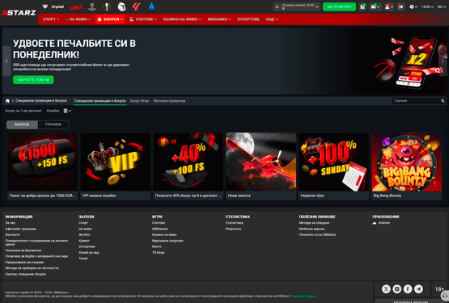Screen dimensions: 449x303
Task: Click the За нас footer link
Action: [11, 222]
